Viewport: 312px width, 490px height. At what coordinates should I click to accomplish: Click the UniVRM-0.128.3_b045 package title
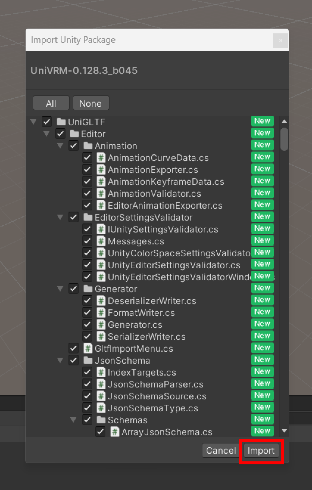point(84,71)
